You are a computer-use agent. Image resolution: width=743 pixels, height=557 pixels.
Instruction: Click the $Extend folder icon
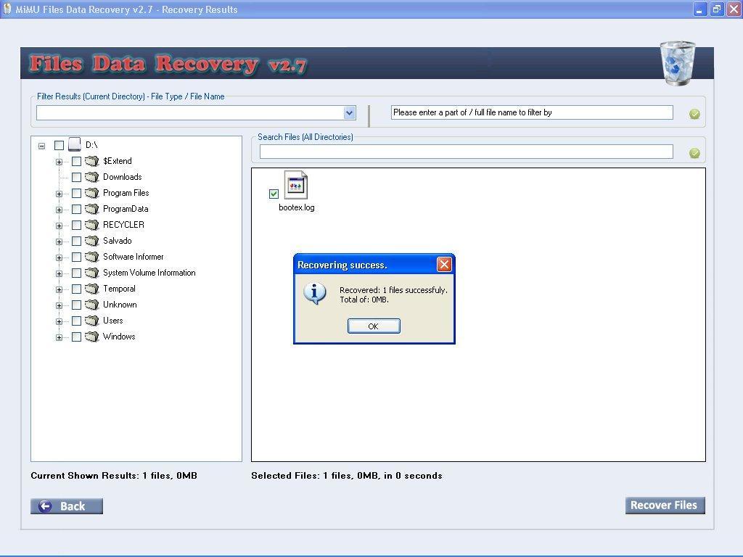[92, 161]
